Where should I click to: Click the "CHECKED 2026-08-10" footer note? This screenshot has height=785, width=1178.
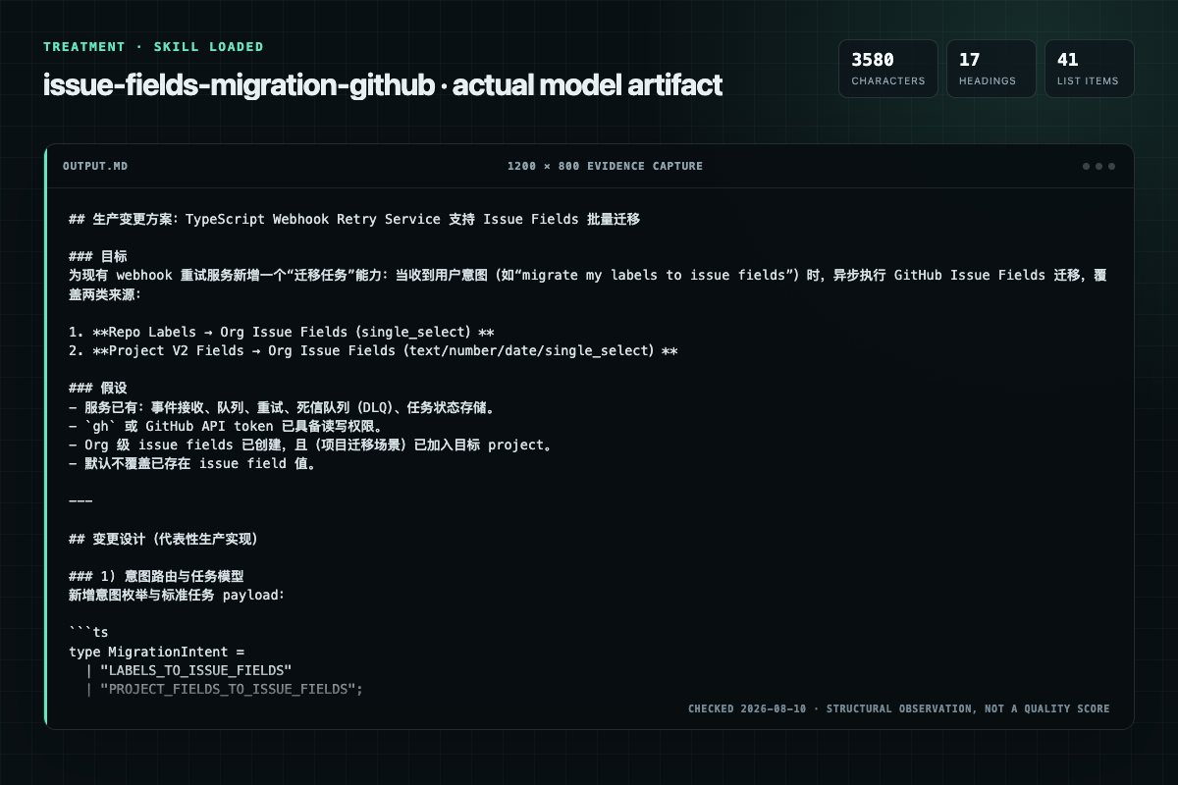click(x=898, y=708)
